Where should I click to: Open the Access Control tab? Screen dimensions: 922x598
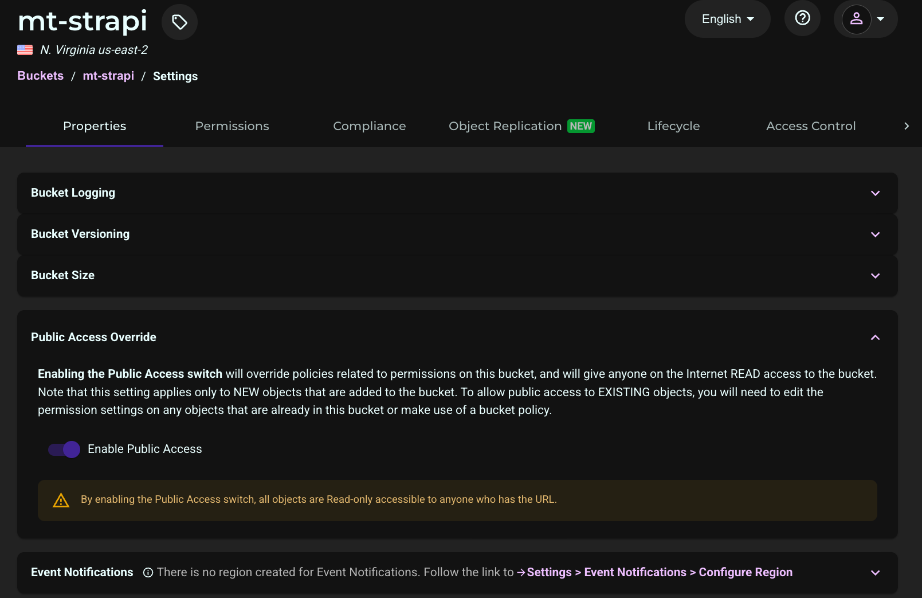(x=811, y=126)
